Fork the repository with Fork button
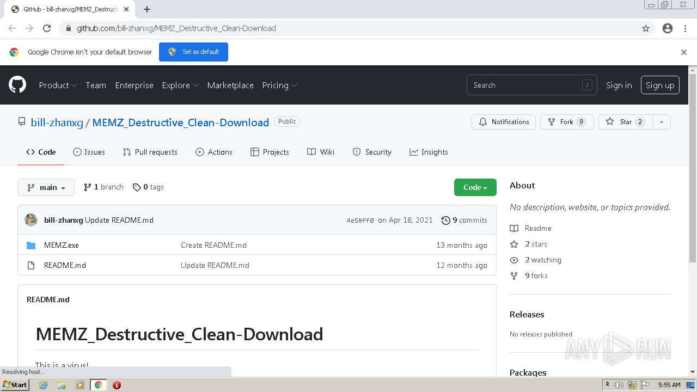 coord(567,122)
